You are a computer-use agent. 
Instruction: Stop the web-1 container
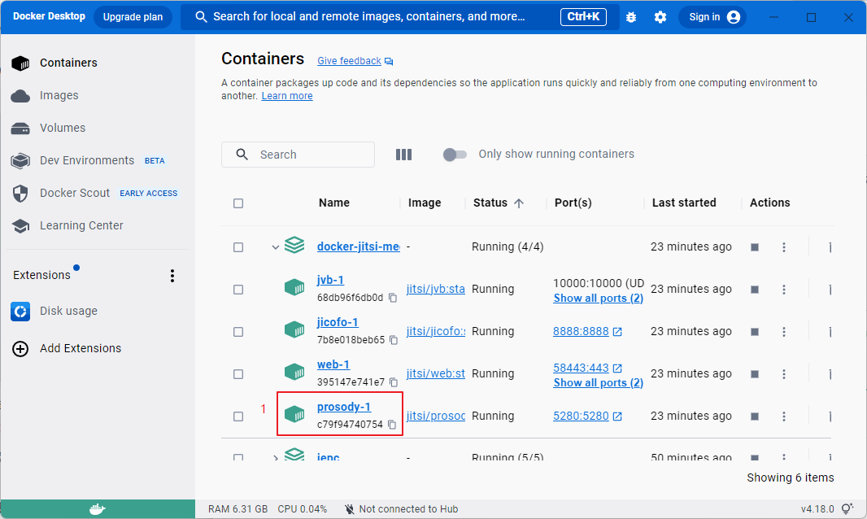tap(755, 374)
